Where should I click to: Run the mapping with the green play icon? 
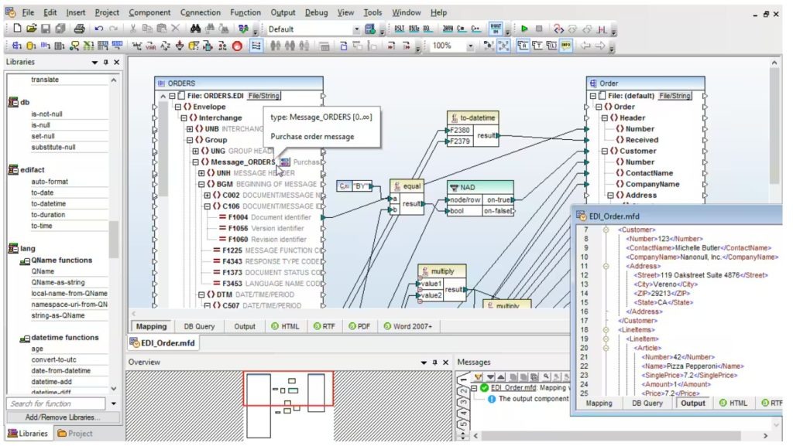524,28
